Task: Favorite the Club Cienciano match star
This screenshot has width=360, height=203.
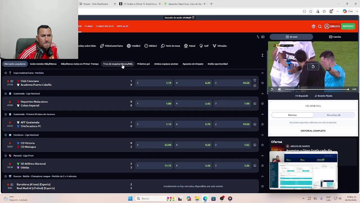Action: click(262, 83)
